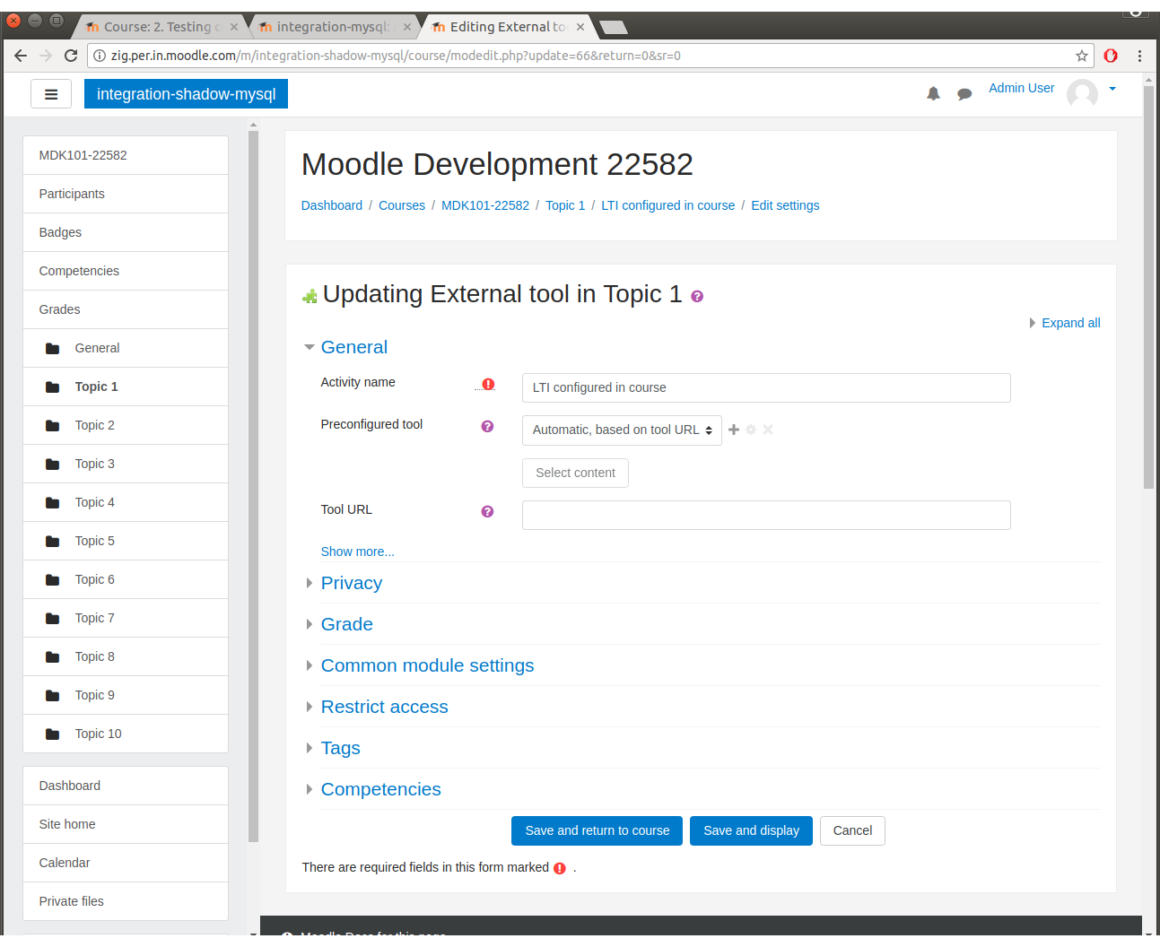Open help icon for Tool URL
1160x947 pixels.
[487, 511]
